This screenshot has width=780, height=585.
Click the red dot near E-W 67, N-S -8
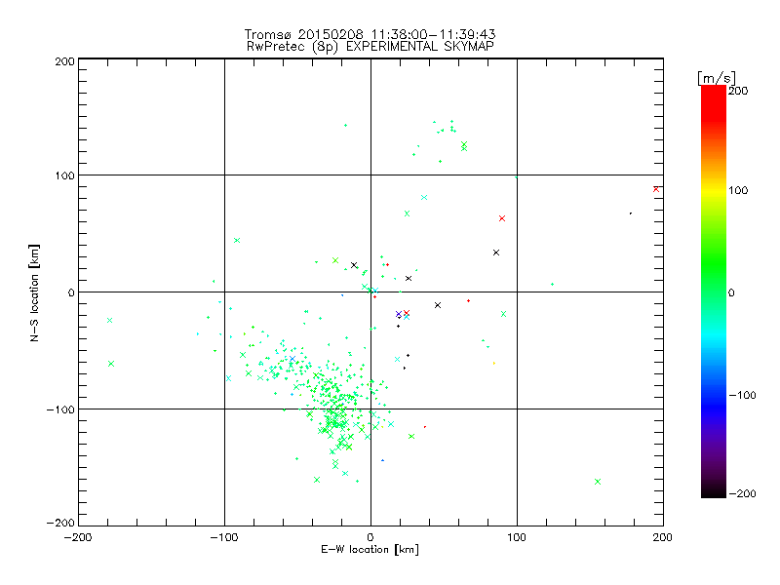469,301
